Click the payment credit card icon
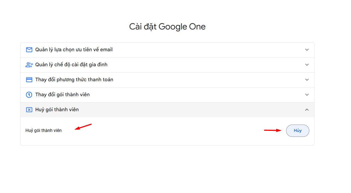 29,80
